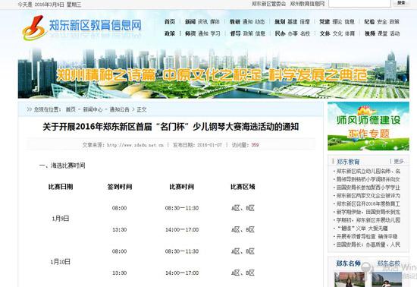Viewport: 417px width, 287px height.
Task: Open 名校 under the 民办 menu
Action: click(x=305, y=33)
